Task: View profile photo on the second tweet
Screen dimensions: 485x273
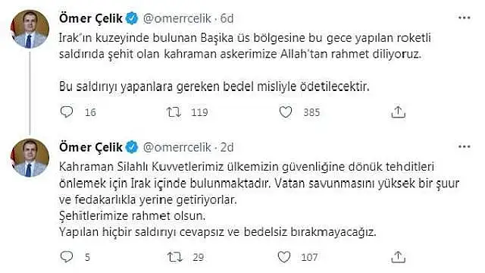Action: (30, 158)
